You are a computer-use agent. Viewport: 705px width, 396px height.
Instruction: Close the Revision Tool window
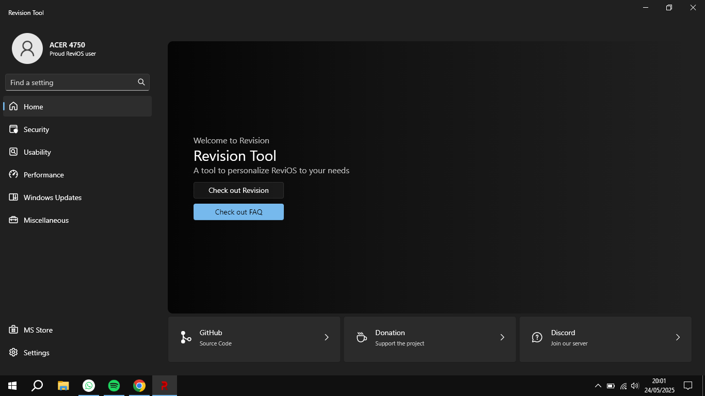coord(693,8)
